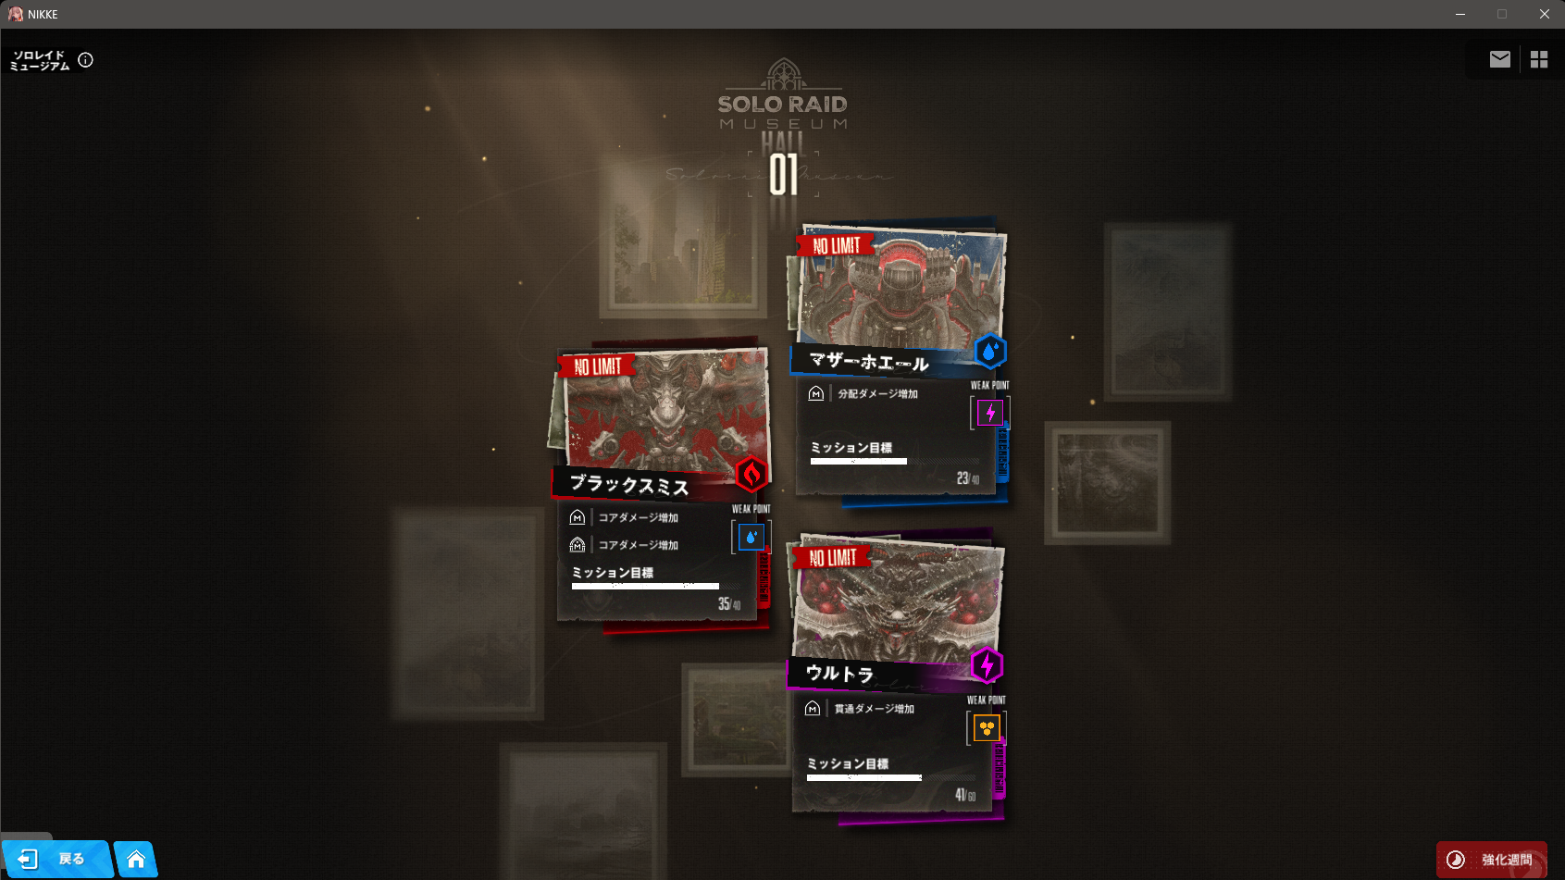Open the ウルトラ boss card image
The image size is (1565, 880).
[x=898, y=601]
